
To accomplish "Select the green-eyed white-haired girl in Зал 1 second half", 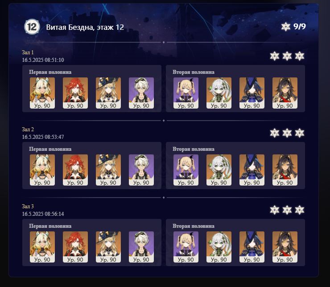I will click(219, 93).
